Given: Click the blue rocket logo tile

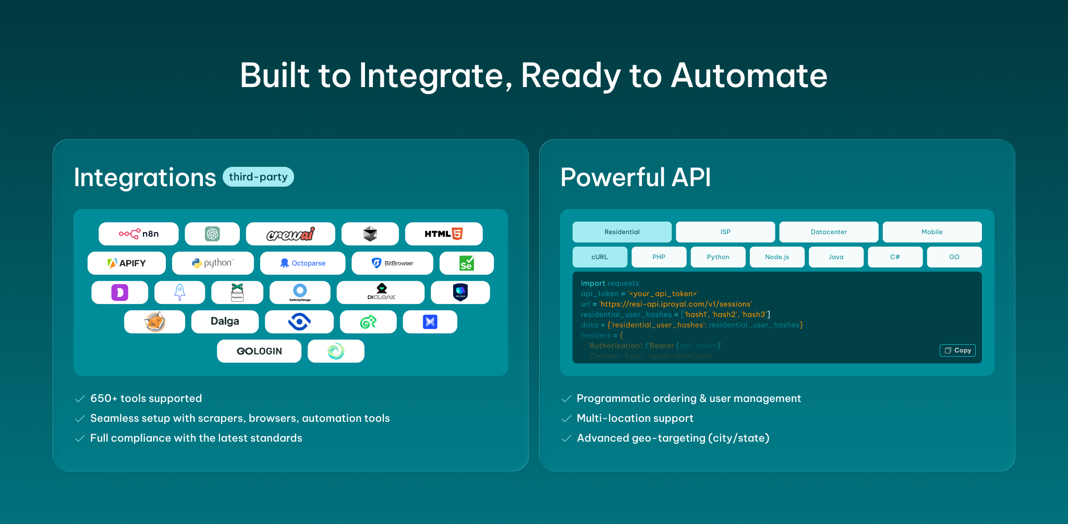Looking at the screenshot, I should point(180,293).
